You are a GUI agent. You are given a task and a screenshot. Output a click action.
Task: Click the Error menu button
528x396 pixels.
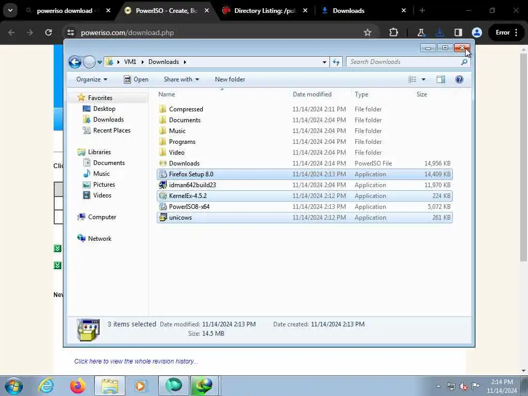(x=507, y=32)
